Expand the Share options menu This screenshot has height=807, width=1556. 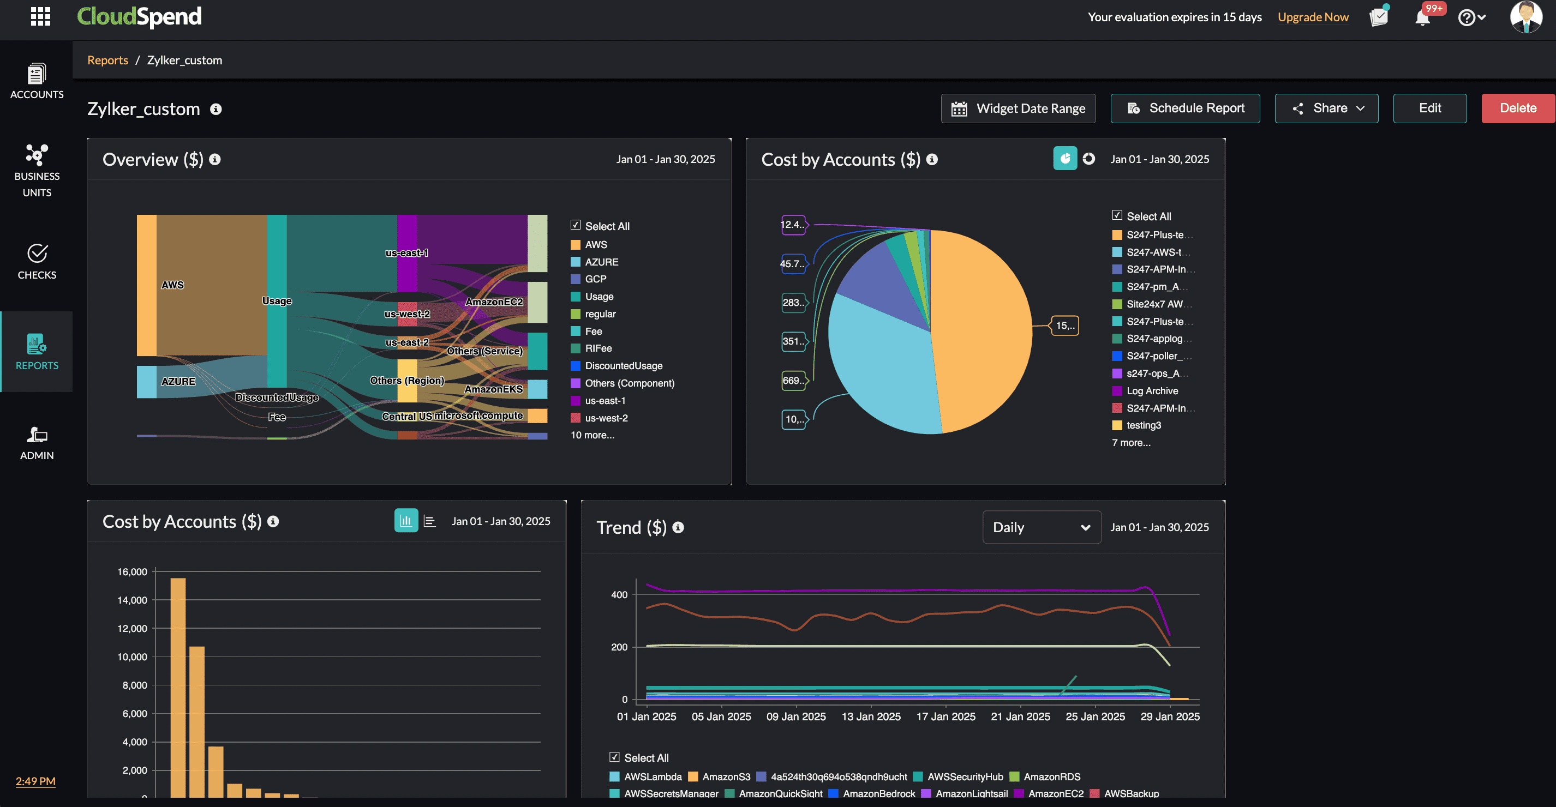click(x=1326, y=108)
